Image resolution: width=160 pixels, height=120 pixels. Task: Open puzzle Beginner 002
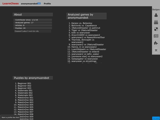[24, 86]
